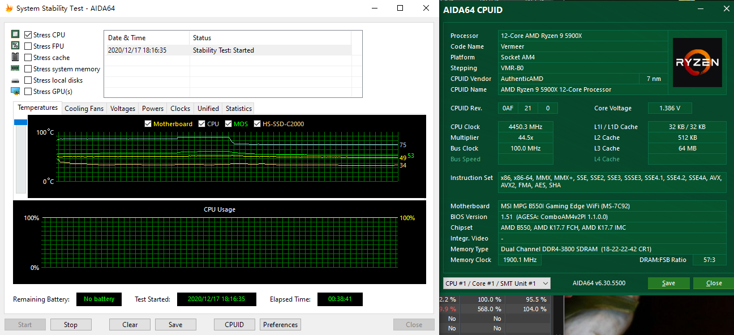Click the CPU chip icon beside Stress CPU
Image resolution: width=734 pixels, height=335 pixels.
tap(15, 35)
